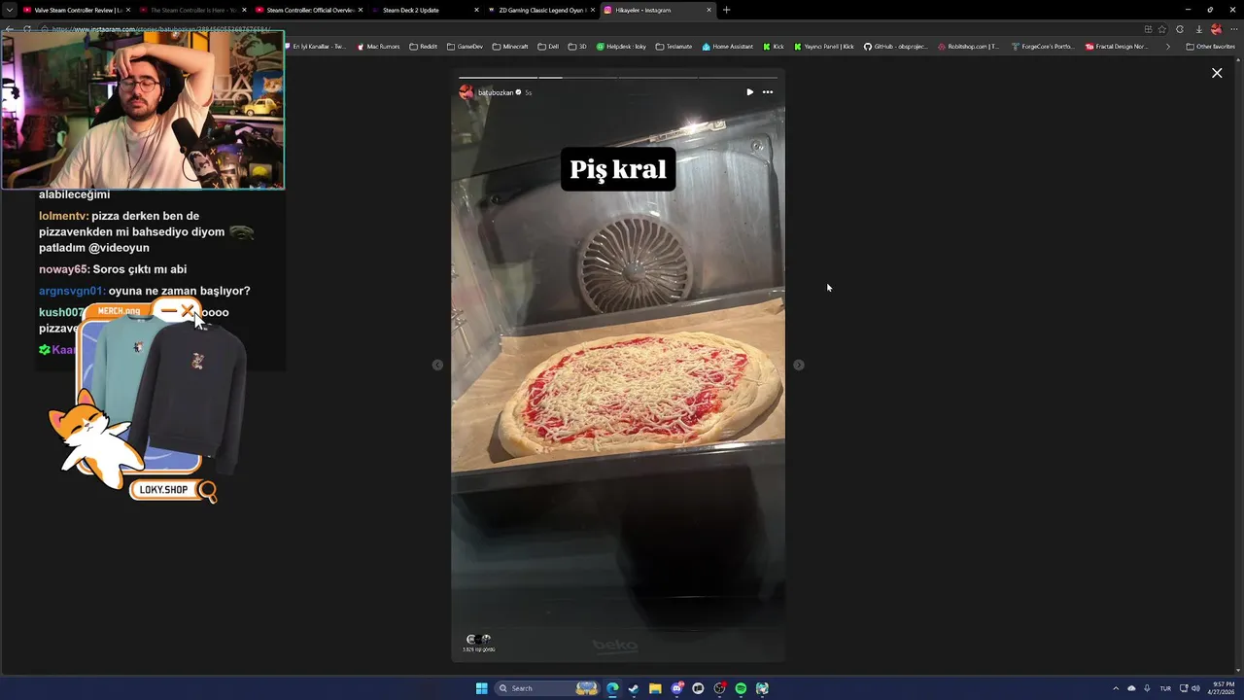Open the Dell bookmarks folder
This screenshot has width=1244, height=700.
(548, 47)
